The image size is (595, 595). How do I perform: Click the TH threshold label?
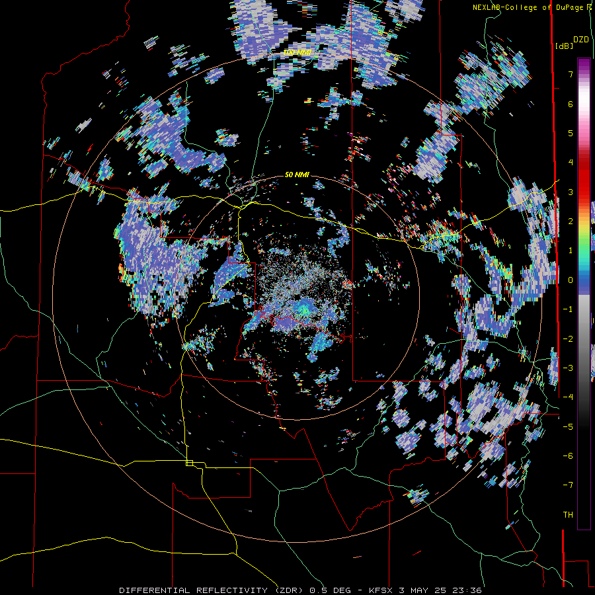pyautogui.click(x=568, y=514)
